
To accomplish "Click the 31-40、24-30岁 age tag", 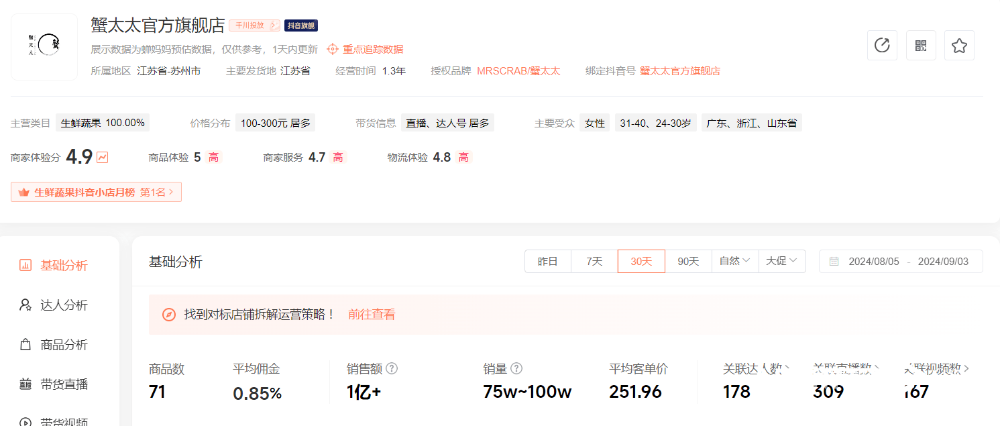I will [x=655, y=123].
